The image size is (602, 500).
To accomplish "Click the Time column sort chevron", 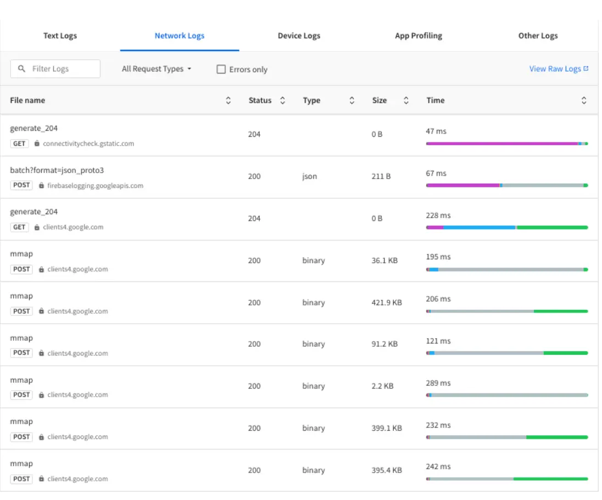I will 583,100.
